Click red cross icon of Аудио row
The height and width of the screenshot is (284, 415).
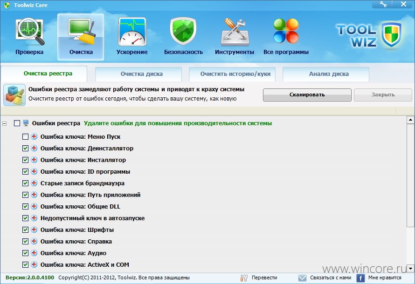(34, 253)
